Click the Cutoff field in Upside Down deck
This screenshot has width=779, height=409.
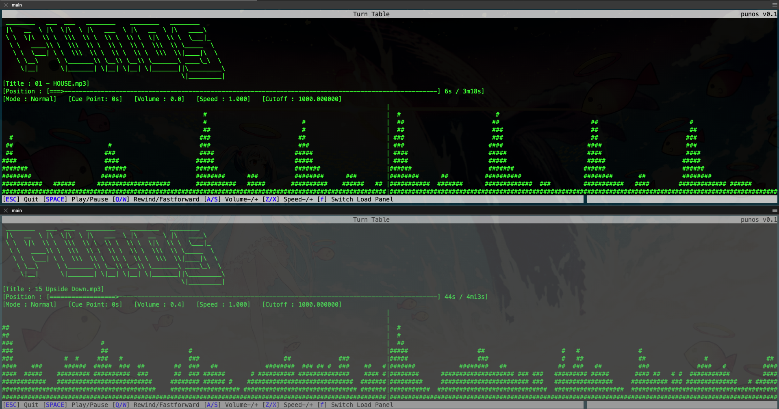302,305
